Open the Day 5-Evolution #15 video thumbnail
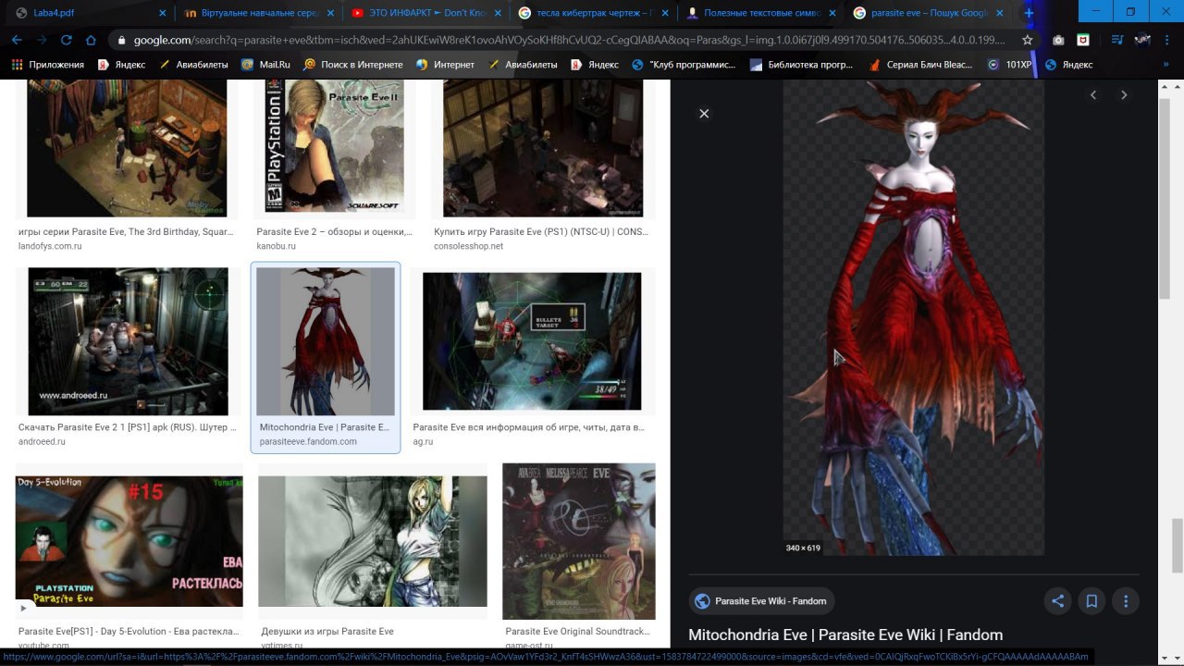 tap(129, 541)
